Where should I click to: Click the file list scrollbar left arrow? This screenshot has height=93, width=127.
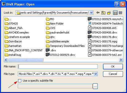click(x=6, y=60)
